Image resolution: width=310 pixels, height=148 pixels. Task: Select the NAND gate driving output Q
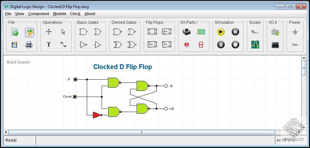(x=143, y=86)
